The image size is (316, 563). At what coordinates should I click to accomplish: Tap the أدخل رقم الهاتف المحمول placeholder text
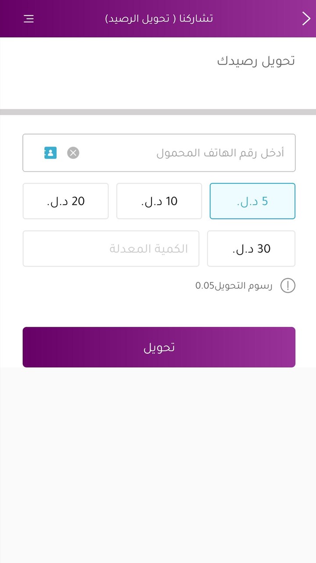(x=220, y=153)
